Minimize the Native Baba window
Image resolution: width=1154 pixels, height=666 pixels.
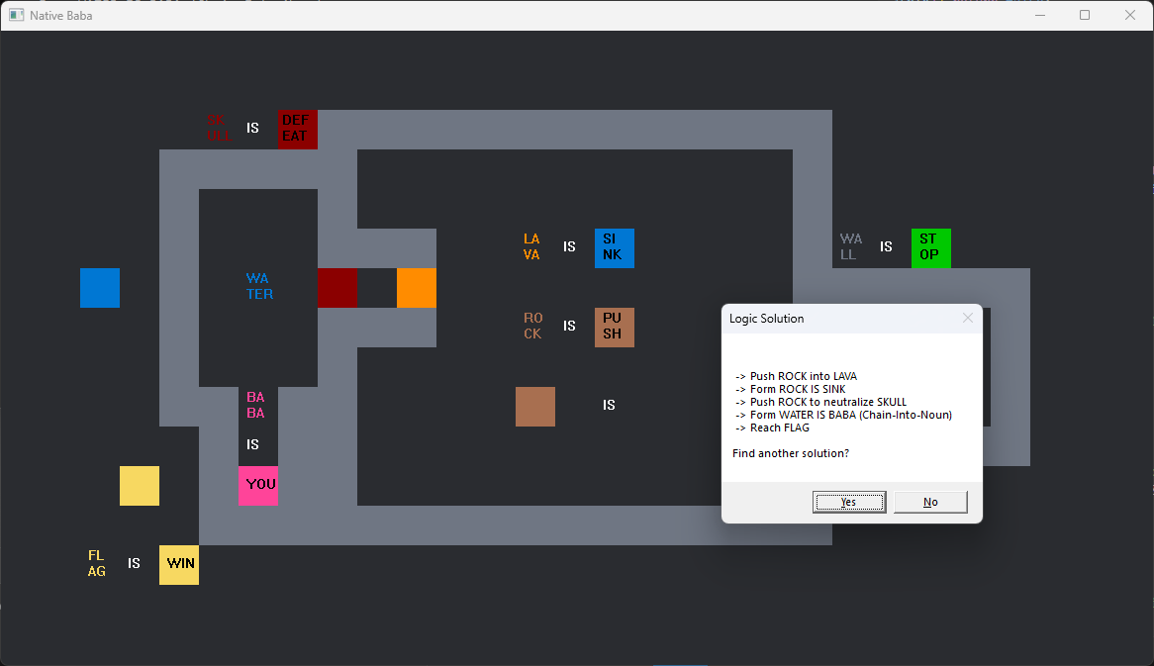(1040, 15)
